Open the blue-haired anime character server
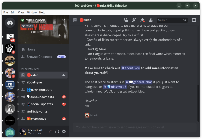This screenshot has width=202, height=139. (x=10, y=97)
